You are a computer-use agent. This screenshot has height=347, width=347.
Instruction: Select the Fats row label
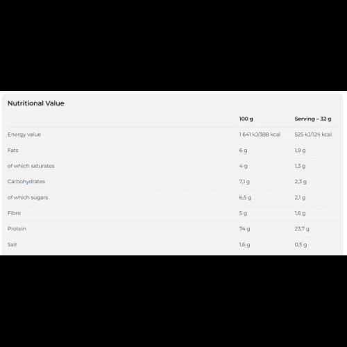(12, 151)
